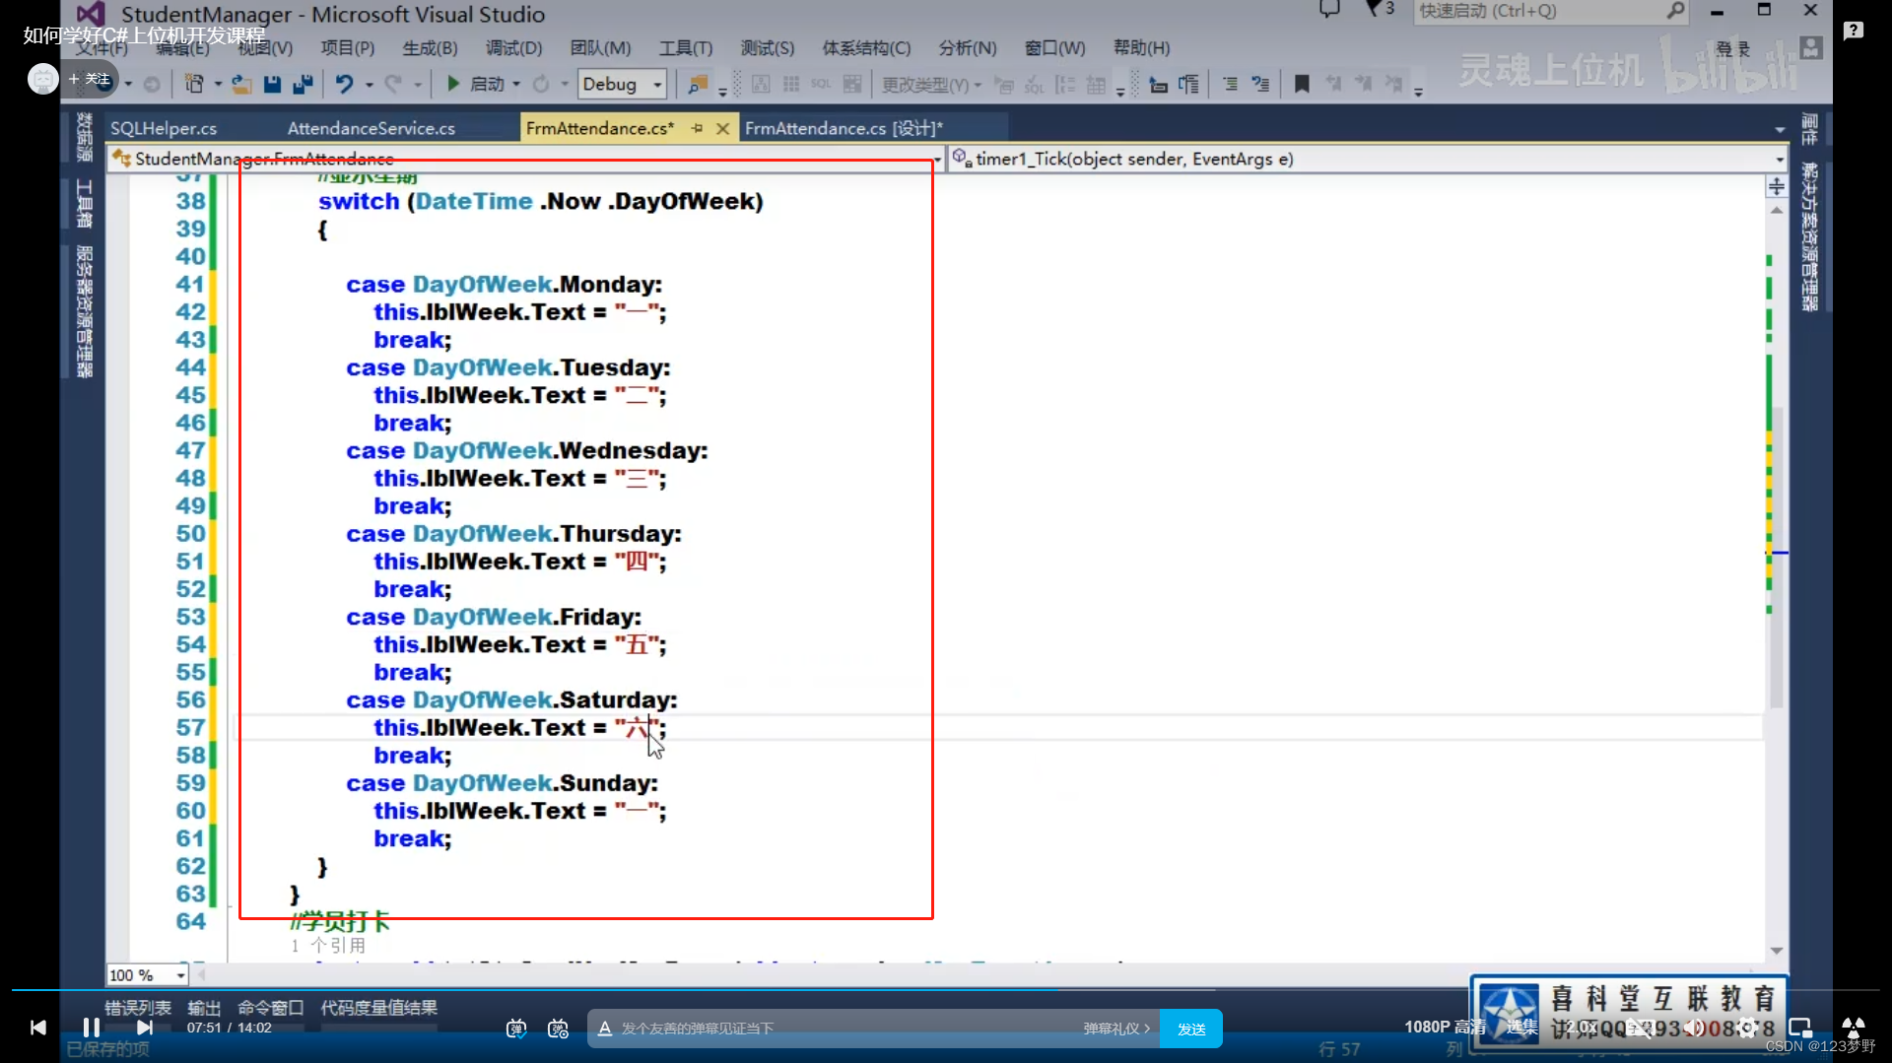Open the 生成(B) menu
This screenshot has height=1063, width=1892.
click(x=430, y=47)
